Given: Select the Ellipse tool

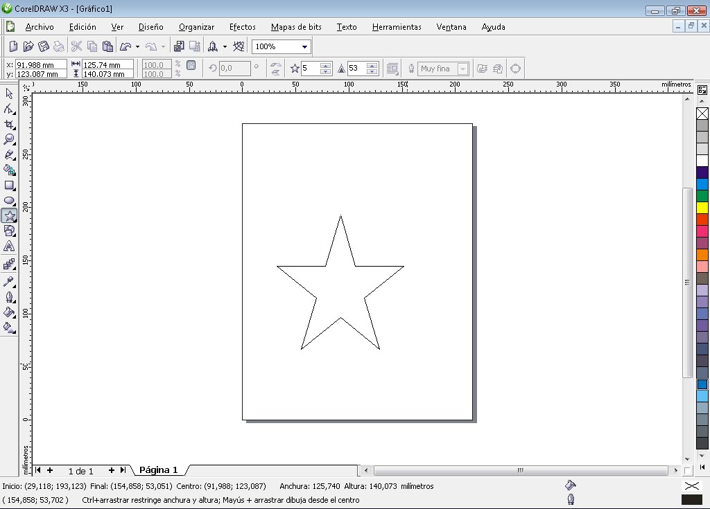Looking at the screenshot, I should coord(9,200).
